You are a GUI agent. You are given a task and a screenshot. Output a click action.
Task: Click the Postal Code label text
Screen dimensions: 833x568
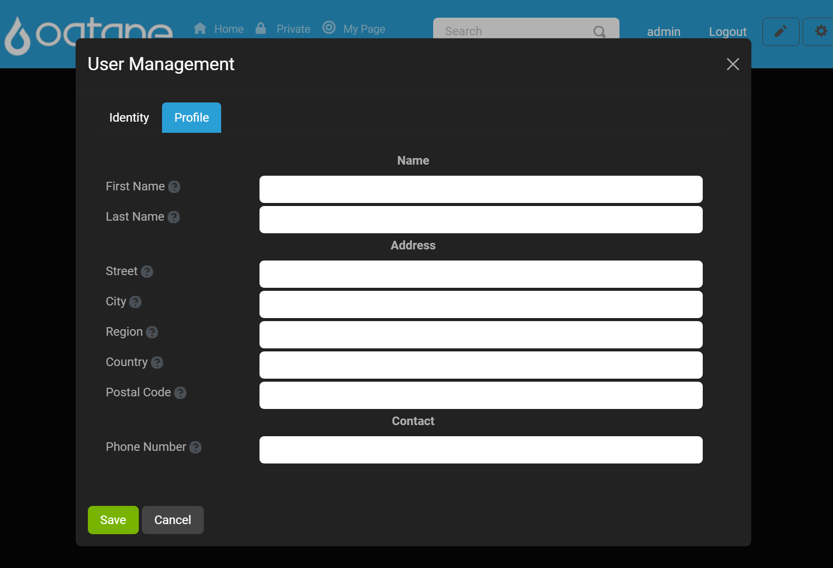(x=138, y=392)
